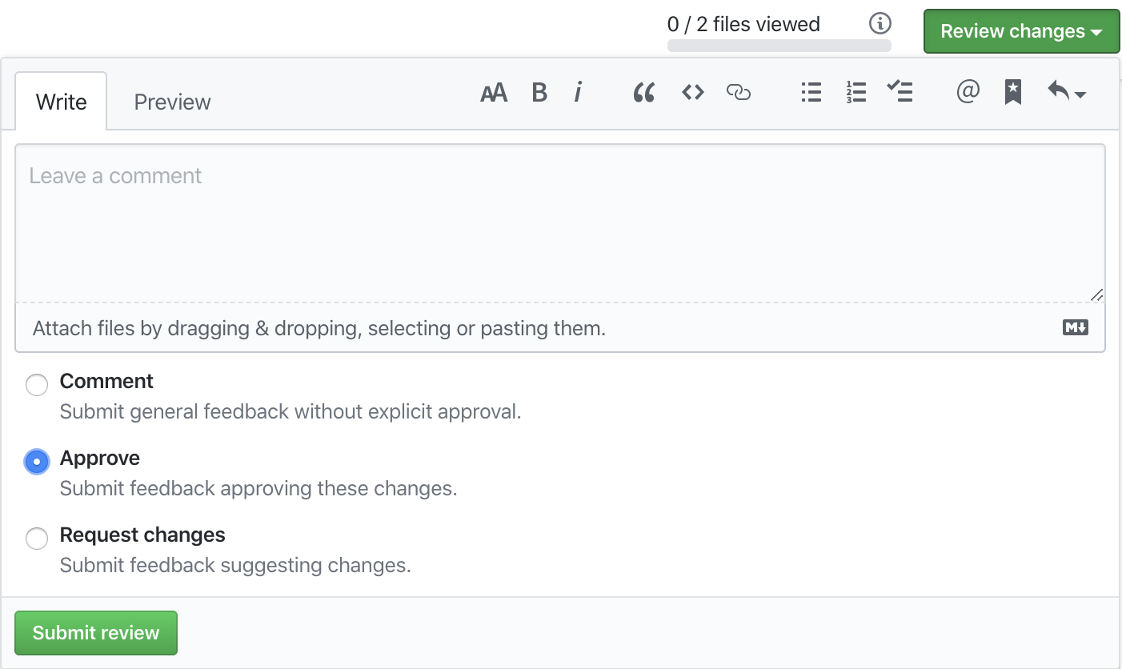Mention someone with the @ icon
This screenshot has height=669, width=1122.
[x=968, y=92]
